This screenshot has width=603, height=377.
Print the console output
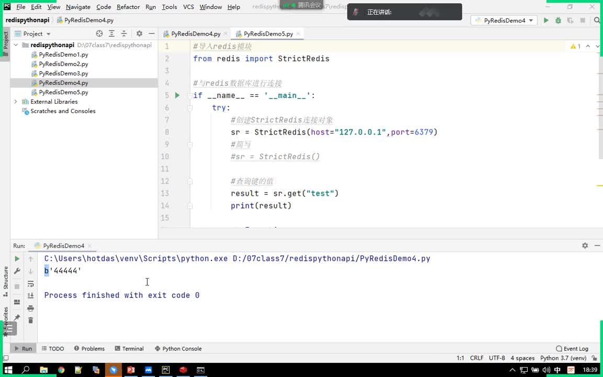[x=30, y=308]
